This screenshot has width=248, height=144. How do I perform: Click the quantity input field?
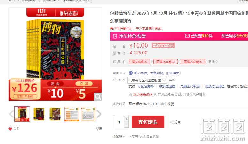click(119, 122)
